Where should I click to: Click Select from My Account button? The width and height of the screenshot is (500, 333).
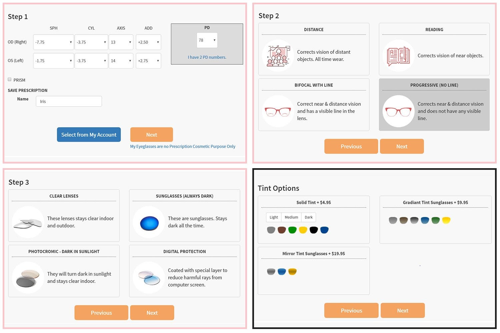click(x=89, y=135)
